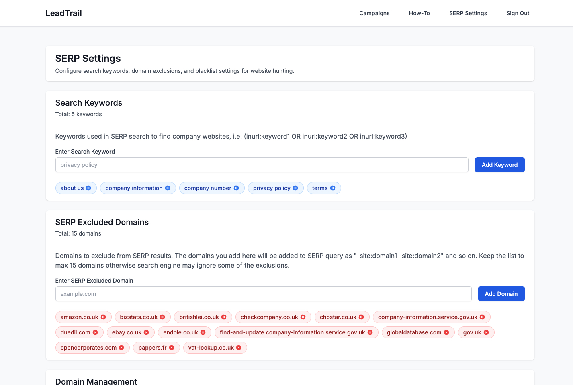This screenshot has width=573, height=385.
Task: Delete the opencorporates.com domain chip
Action: pos(121,348)
